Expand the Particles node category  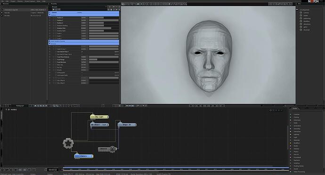tap(291, 149)
